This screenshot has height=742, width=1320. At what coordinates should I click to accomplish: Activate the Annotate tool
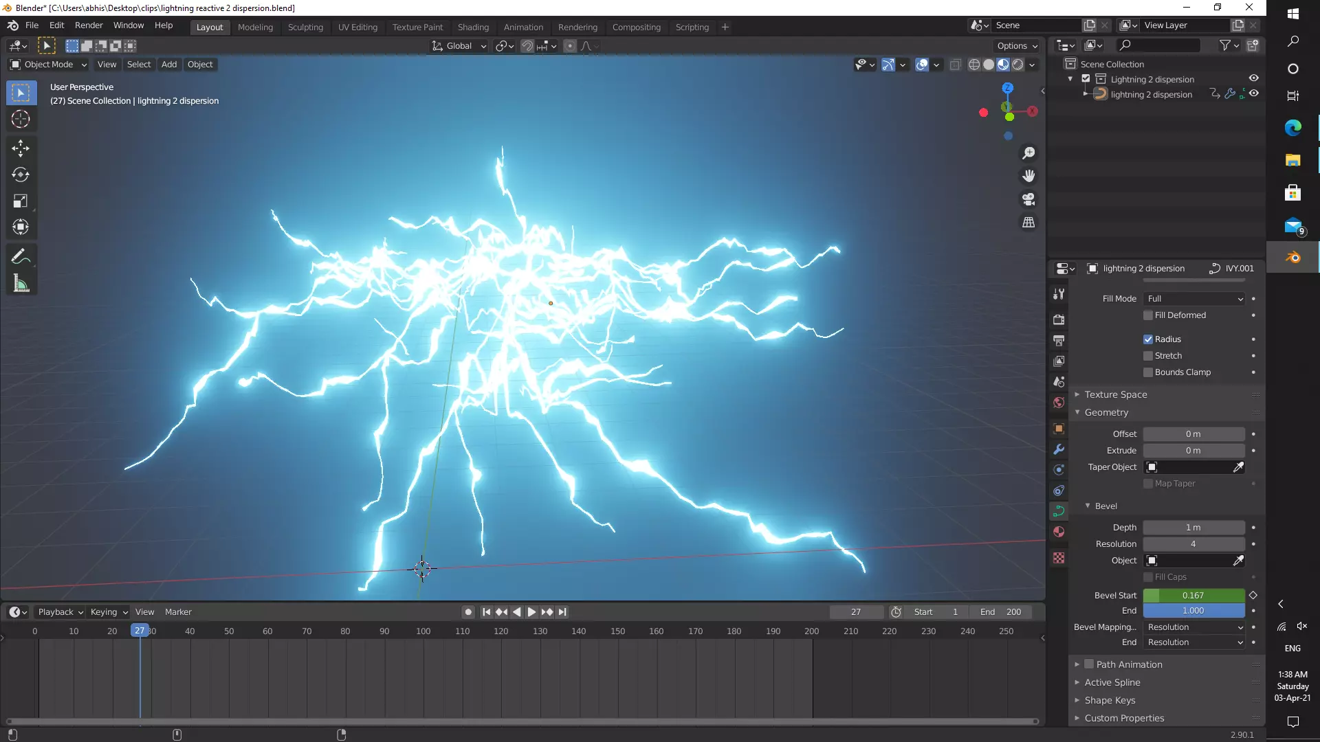[21, 256]
